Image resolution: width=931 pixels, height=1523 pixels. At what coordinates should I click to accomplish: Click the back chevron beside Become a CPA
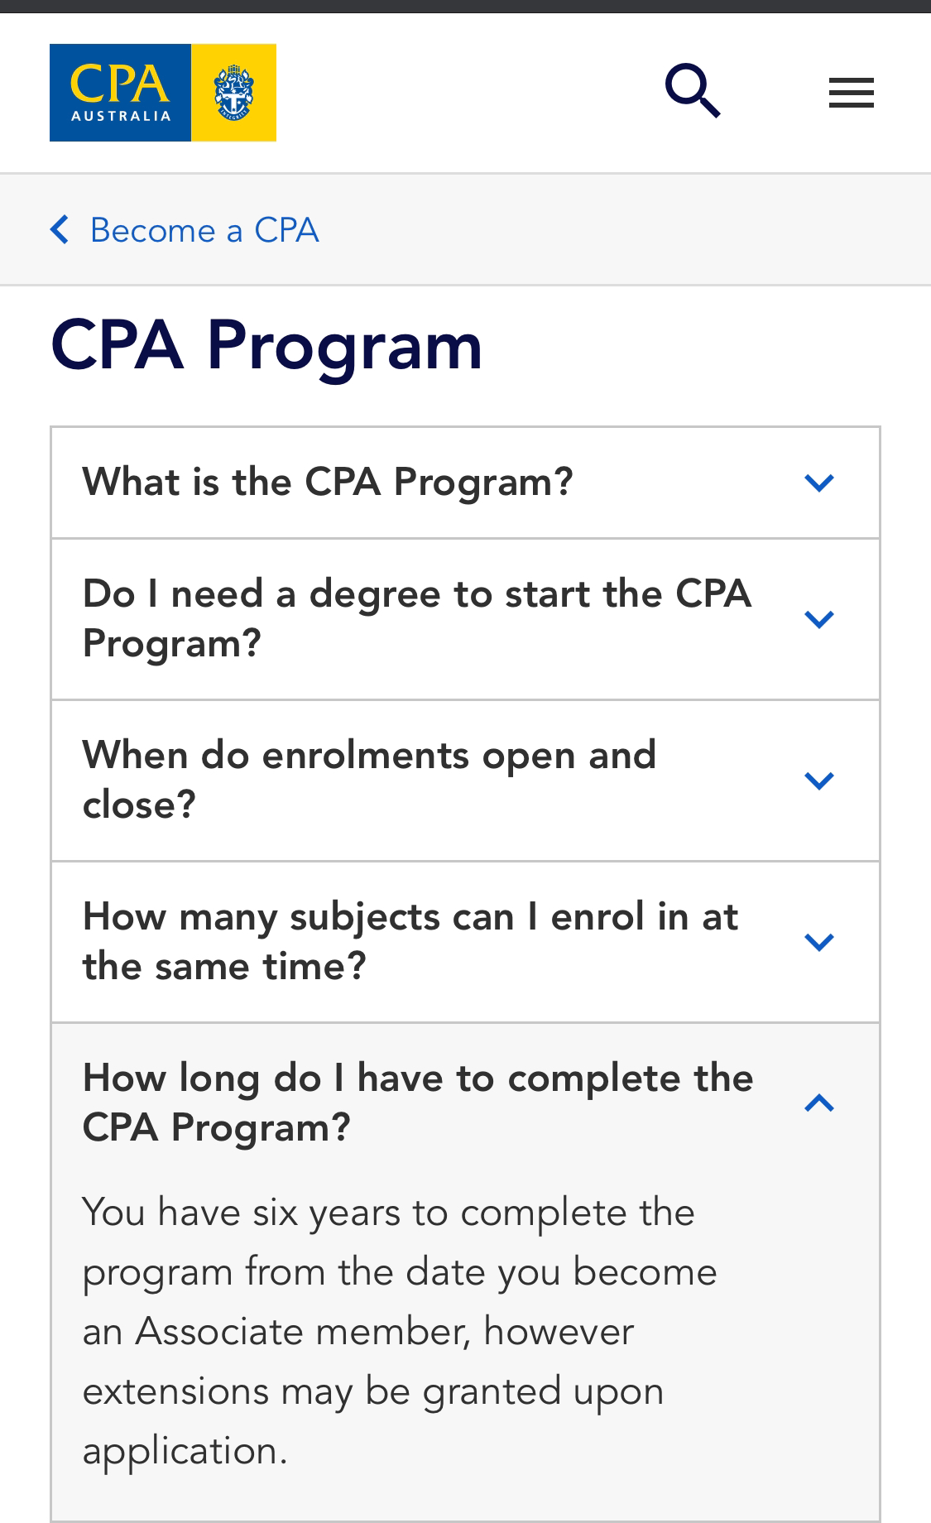point(60,229)
